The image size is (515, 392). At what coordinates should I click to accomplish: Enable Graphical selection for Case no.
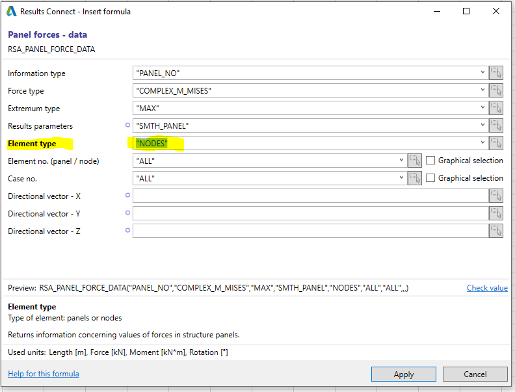(430, 177)
